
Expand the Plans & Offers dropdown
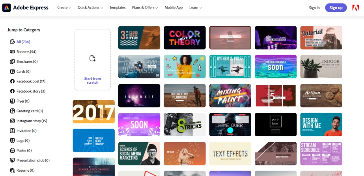145,7
